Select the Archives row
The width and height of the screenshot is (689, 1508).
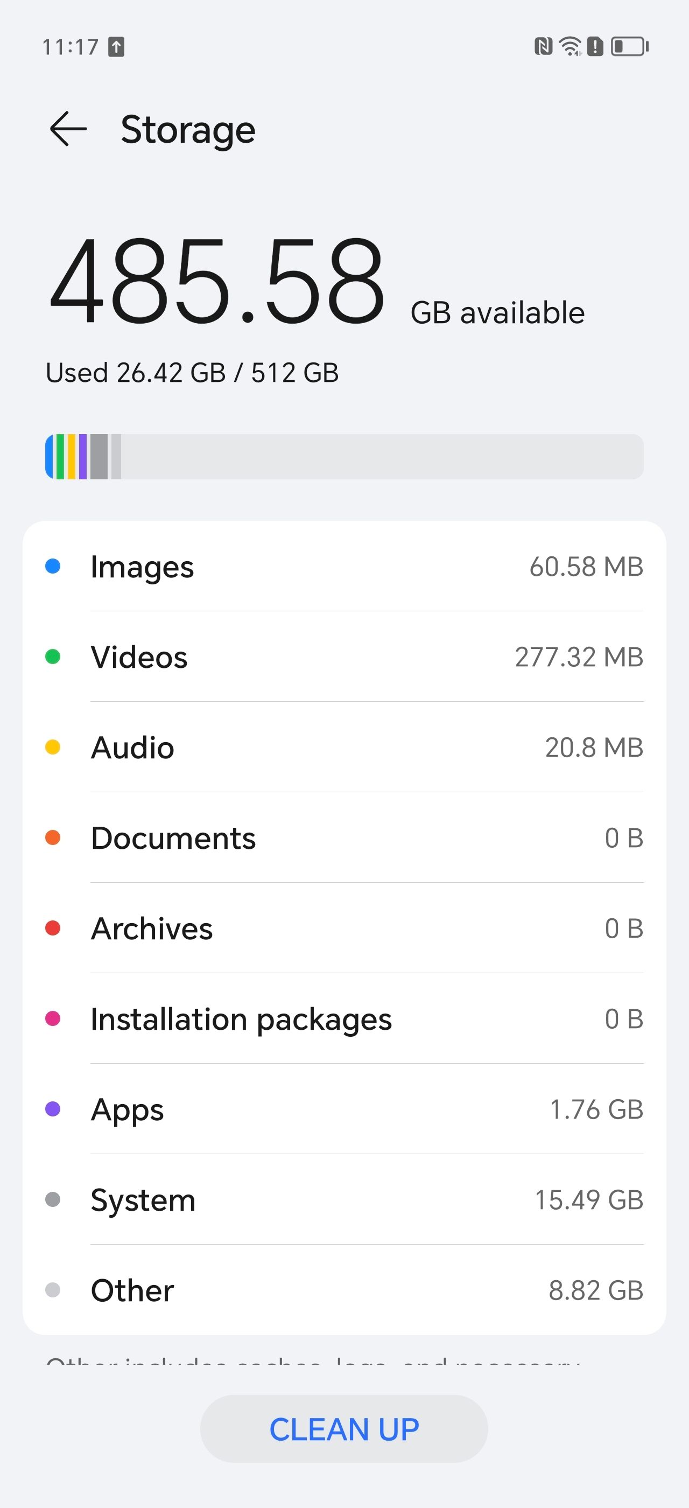(344, 928)
